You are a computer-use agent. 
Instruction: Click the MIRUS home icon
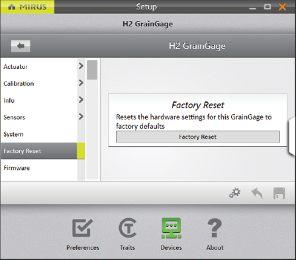coord(12,7)
